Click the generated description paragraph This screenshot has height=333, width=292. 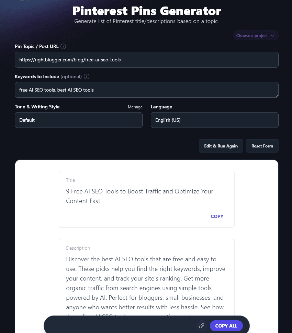(146, 283)
